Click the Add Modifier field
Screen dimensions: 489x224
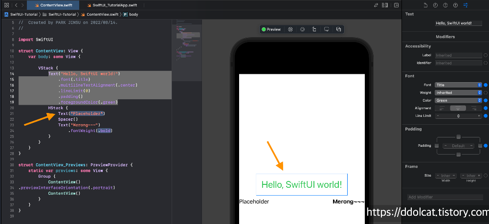tap(445, 197)
